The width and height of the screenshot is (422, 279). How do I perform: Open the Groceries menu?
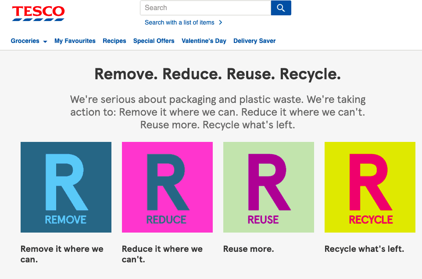pos(25,41)
